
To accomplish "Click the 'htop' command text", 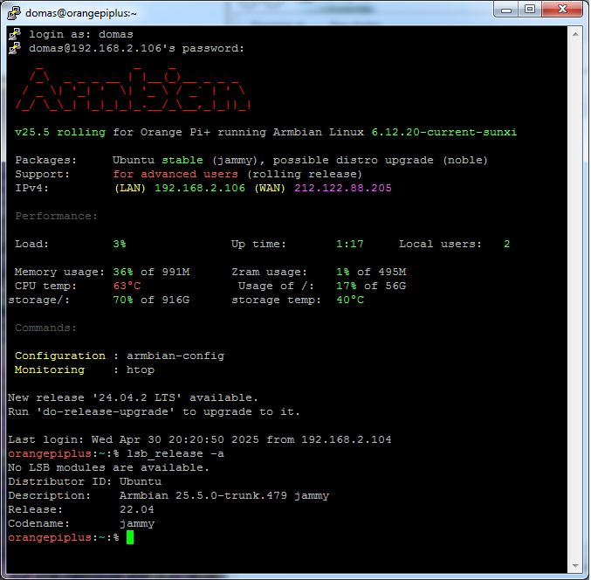I will [x=141, y=369].
